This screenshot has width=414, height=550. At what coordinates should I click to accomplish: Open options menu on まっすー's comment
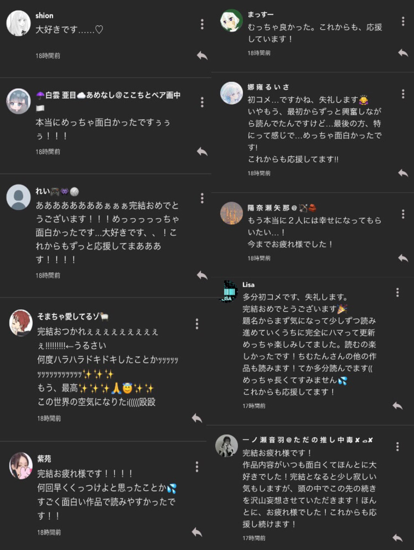point(403,21)
